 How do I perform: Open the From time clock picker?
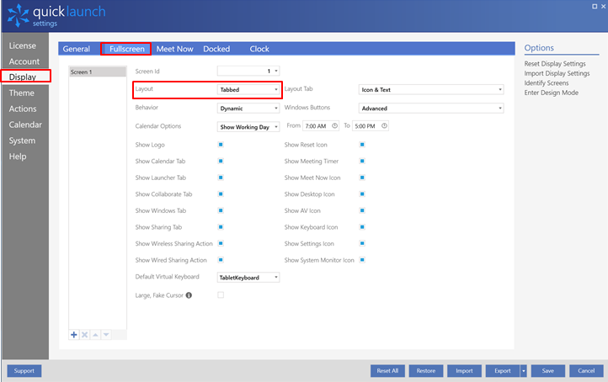[x=334, y=126]
